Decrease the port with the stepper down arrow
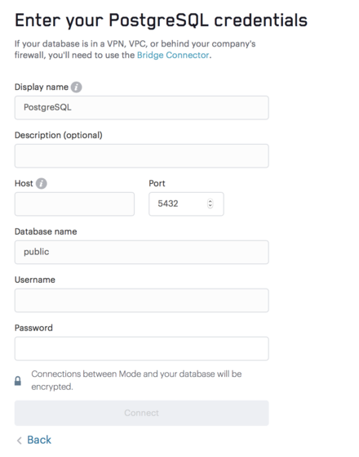The width and height of the screenshot is (359, 457). click(x=210, y=206)
